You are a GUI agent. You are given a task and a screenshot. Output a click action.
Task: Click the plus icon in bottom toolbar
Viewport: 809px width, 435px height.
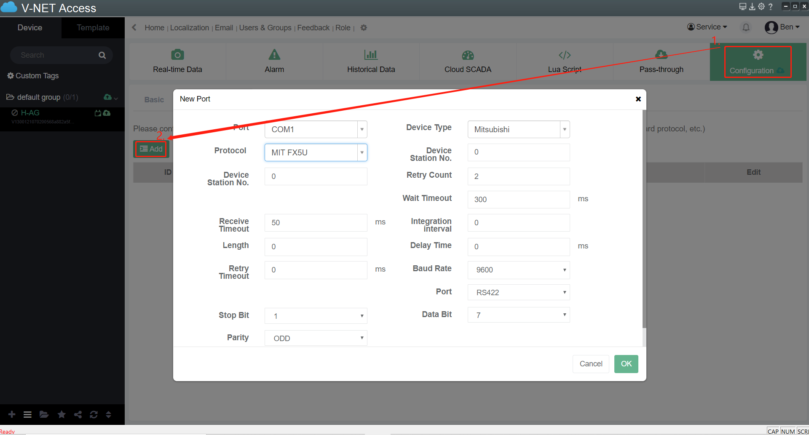click(12, 414)
